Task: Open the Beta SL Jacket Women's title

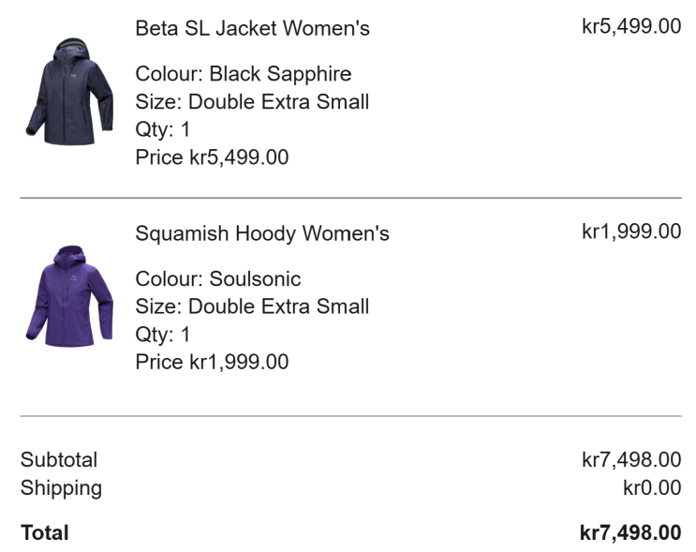Action: pos(252,28)
